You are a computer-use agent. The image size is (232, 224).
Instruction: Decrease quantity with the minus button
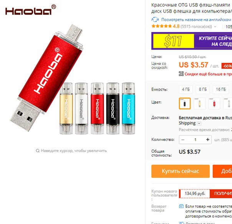183,140
